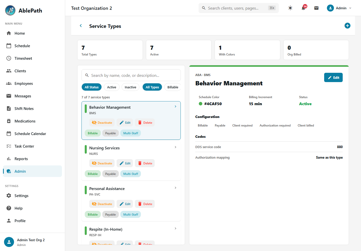Filter by Active status chip
The height and width of the screenshot is (251, 361).
pyautogui.click(x=112, y=87)
